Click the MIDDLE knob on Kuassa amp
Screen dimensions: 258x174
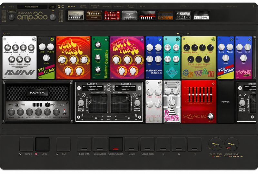click(29, 112)
